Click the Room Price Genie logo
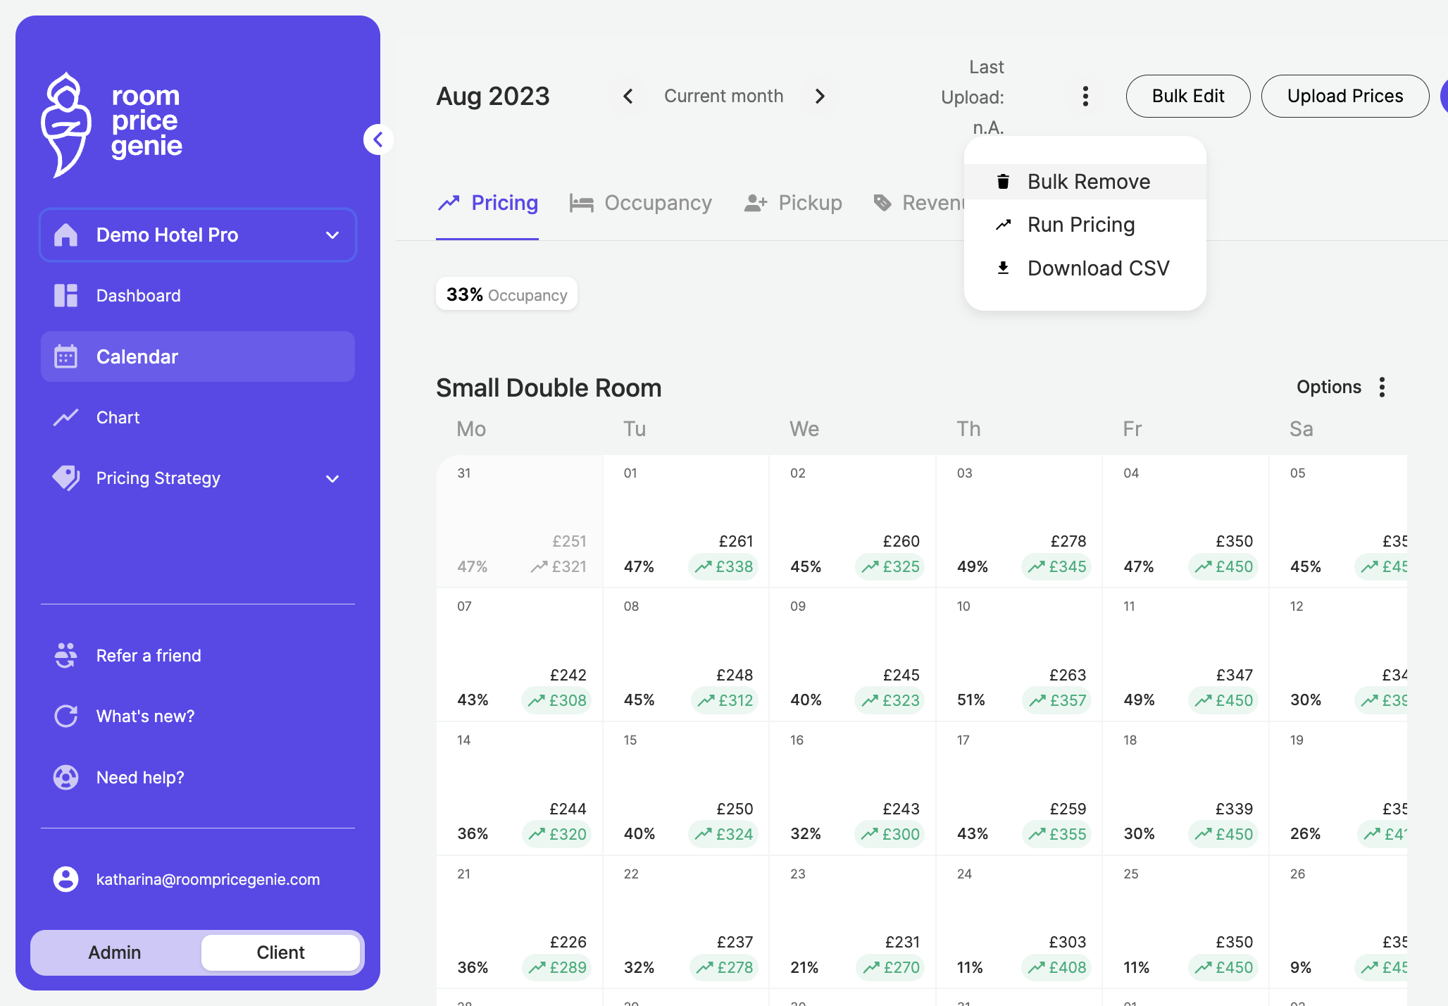The image size is (1448, 1006). (x=112, y=124)
